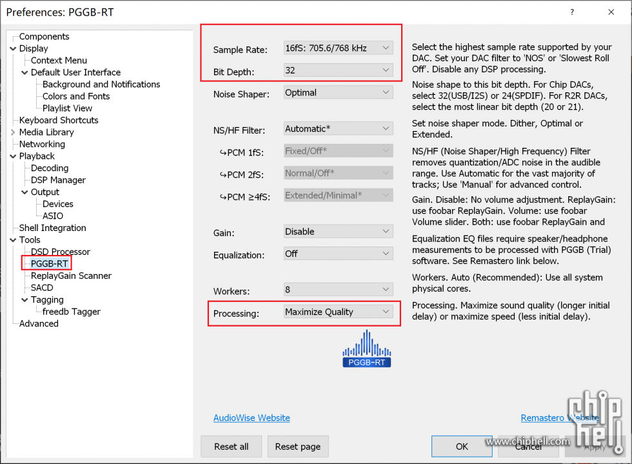This screenshot has width=632, height=464.
Task: Open Keyboard Shortcuts page
Action: pos(59,120)
